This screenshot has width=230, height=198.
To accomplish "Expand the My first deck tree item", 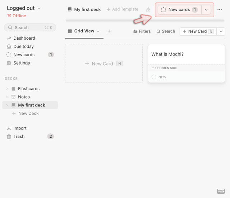I will click(7, 105).
